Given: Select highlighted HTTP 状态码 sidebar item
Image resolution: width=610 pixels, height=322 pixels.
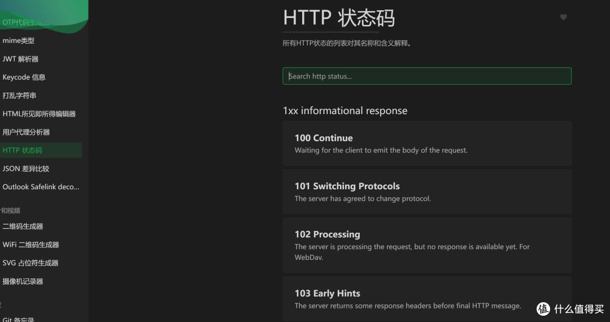Looking at the screenshot, I should point(41,150).
